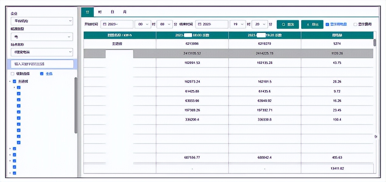This screenshot has width=386, height=182.
Task: Tick the 级联选择 checkbox
Action: tap(12, 74)
